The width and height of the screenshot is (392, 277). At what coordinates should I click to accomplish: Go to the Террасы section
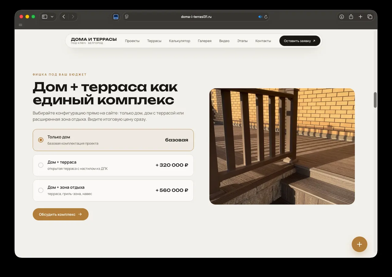click(x=154, y=41)
